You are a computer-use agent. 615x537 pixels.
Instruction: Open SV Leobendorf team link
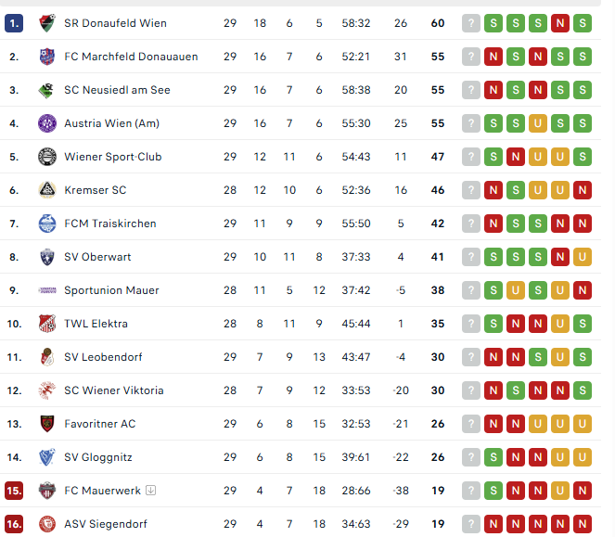[103, 357]
